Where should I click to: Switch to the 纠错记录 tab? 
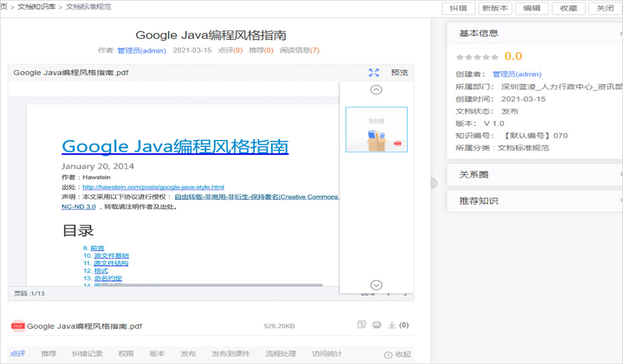[87, 354]
